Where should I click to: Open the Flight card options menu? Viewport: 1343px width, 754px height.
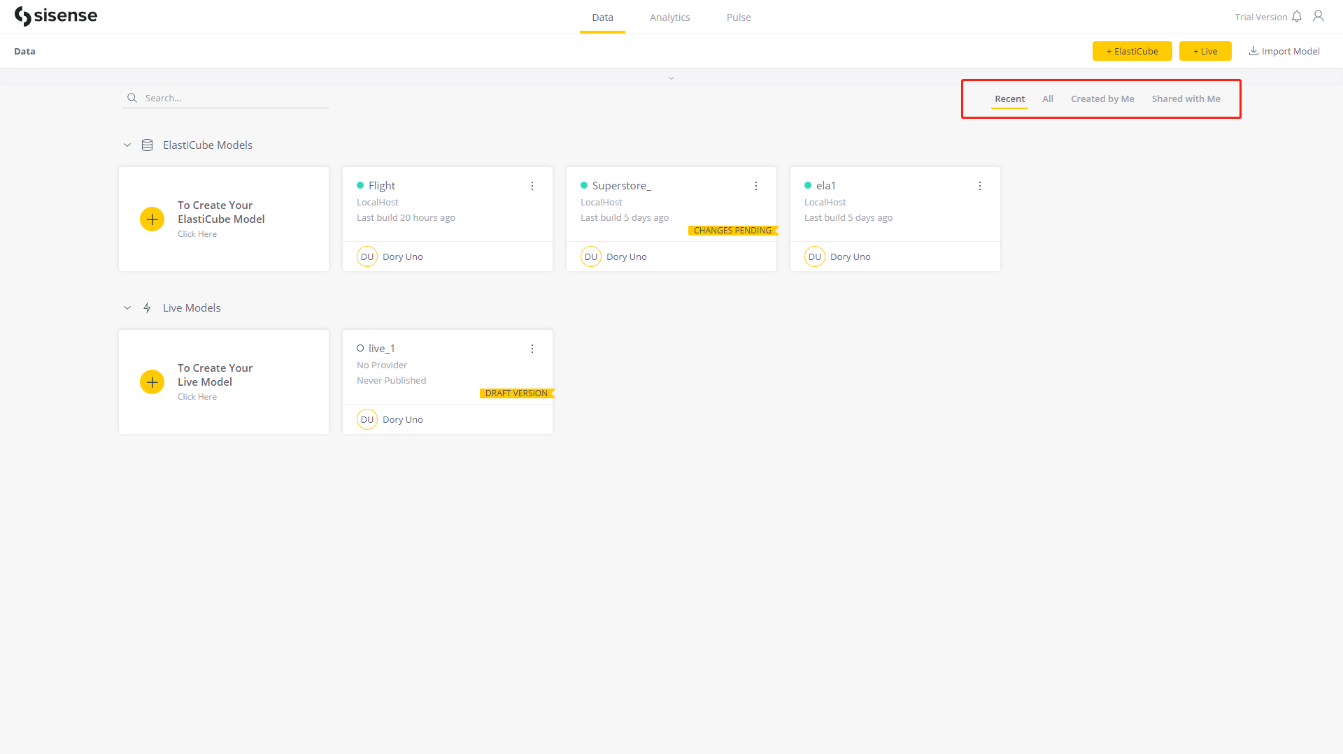coord(532,186)
